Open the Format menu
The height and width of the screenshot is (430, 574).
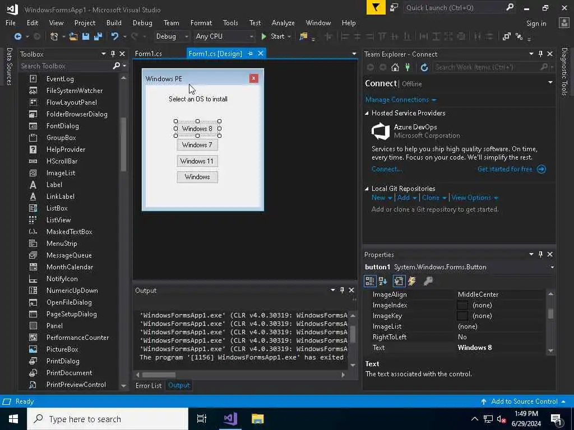point(201,22)
